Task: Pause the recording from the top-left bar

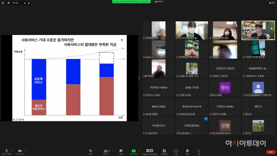Action: pos(25,3)
